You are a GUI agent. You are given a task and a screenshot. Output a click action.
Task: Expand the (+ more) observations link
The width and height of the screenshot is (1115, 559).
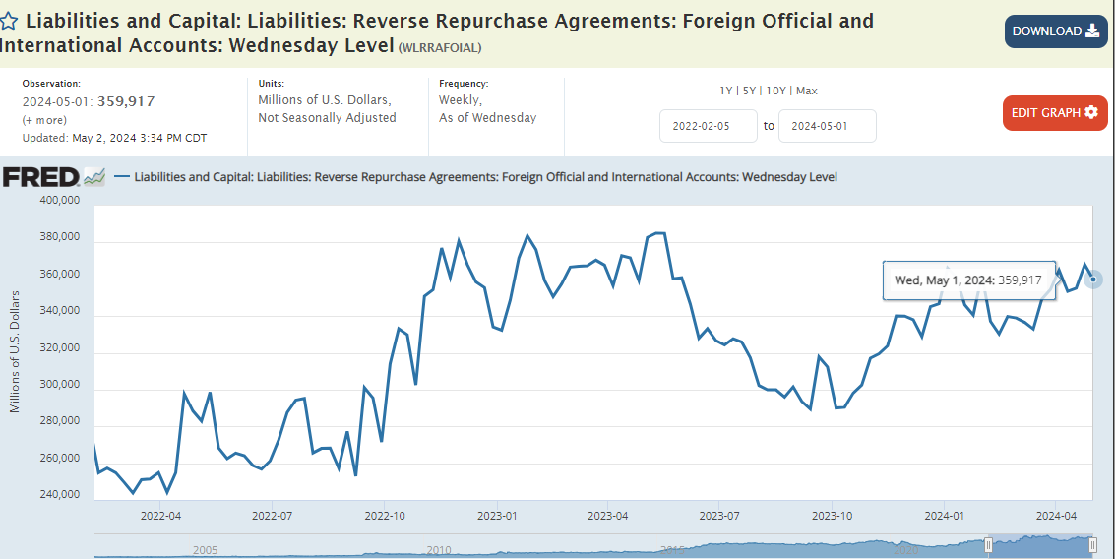(45, 119)
